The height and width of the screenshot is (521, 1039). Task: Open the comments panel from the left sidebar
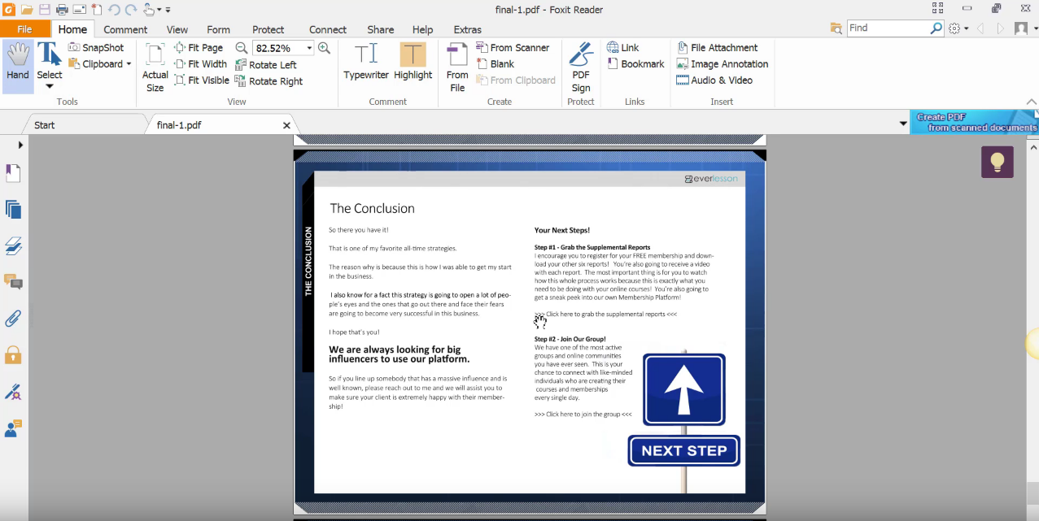(12, 282)
